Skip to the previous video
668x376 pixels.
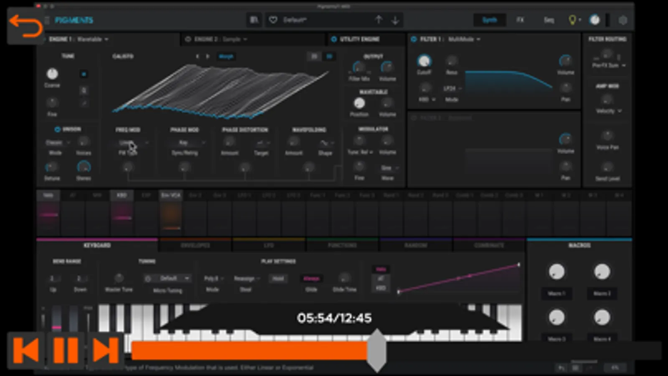[26, 350]
